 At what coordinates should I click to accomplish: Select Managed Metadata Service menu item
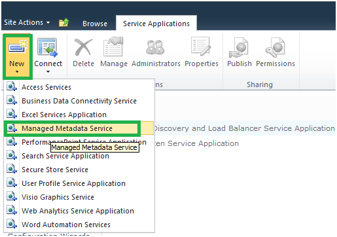[79, 128]
